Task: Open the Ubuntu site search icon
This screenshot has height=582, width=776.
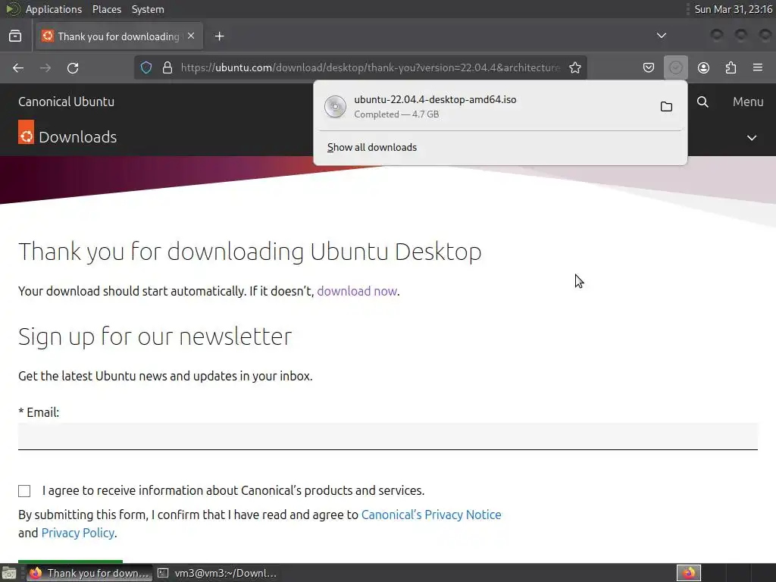Action: (702, 102)
